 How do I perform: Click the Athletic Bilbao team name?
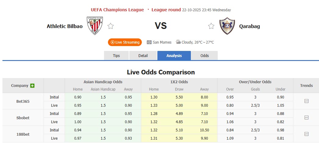pyautogui.click(x=65, y=26)
